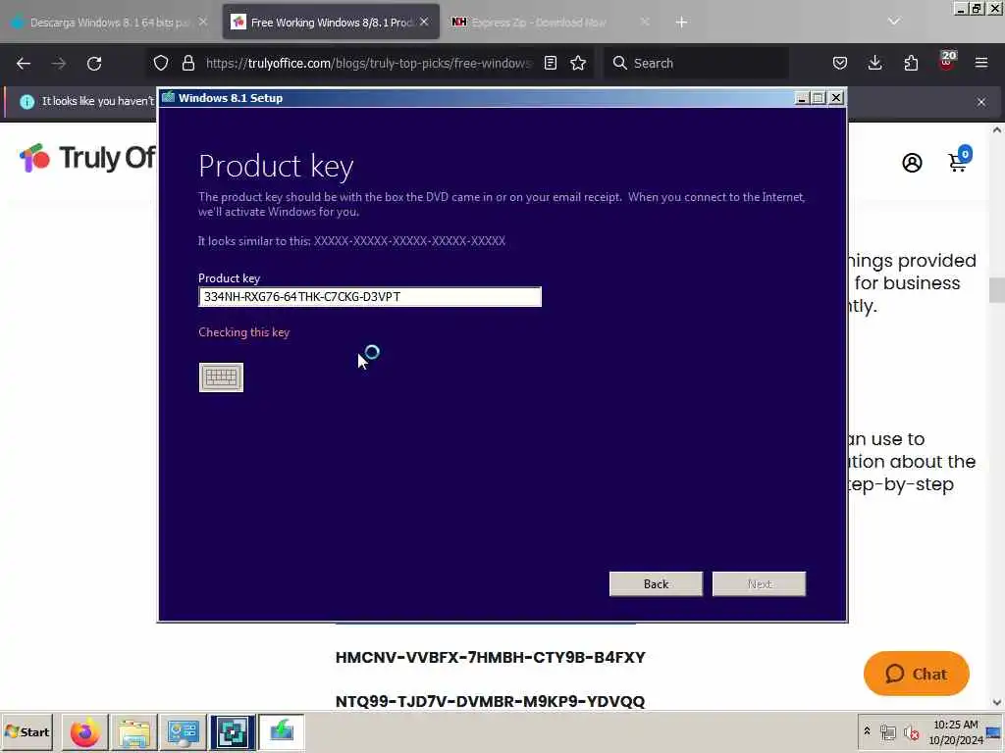Show hidden tray icons arrow
Image resolution: width=1005 pixels, height=753 pixels.
point(867,731)
